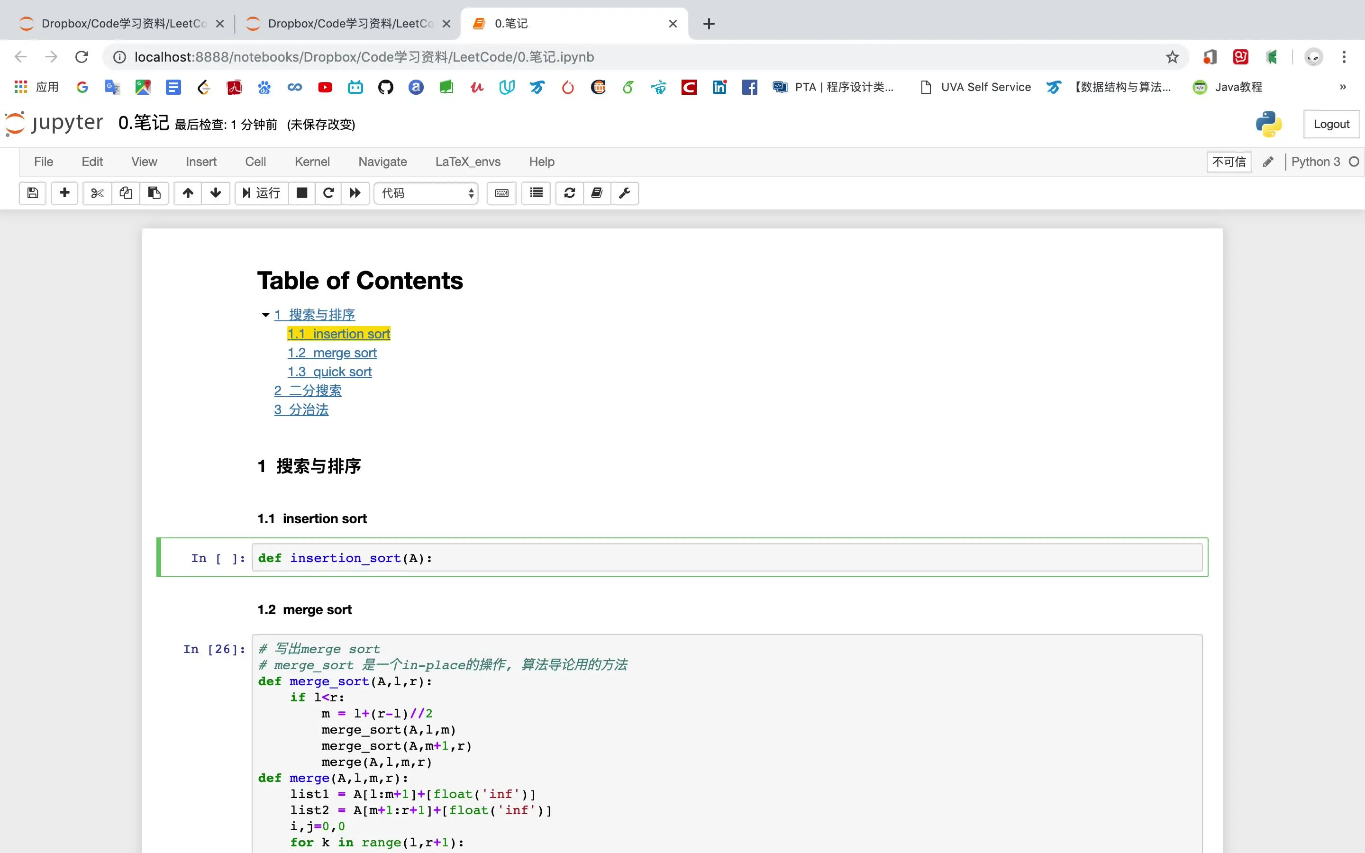Restart kernel and rerun notebook icon
Screen dimensions: 1365x853
(x=355, y=193)
